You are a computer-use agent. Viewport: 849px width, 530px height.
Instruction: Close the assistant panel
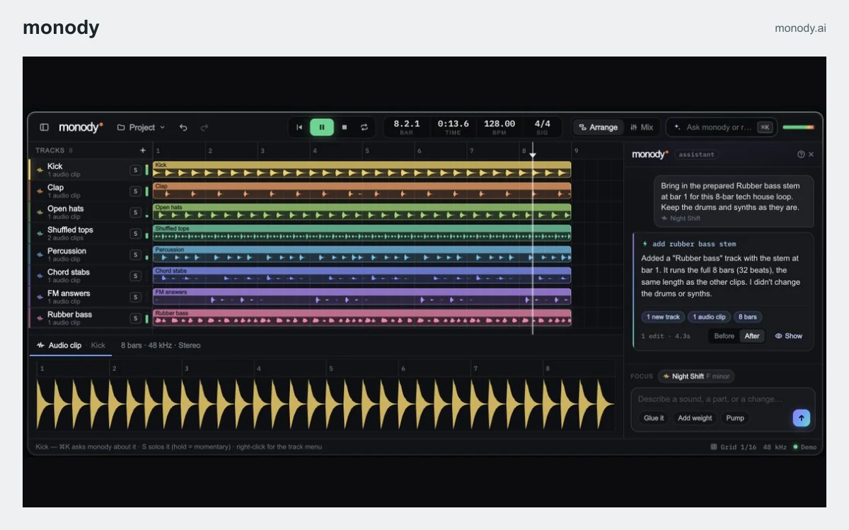coord(812,154)
